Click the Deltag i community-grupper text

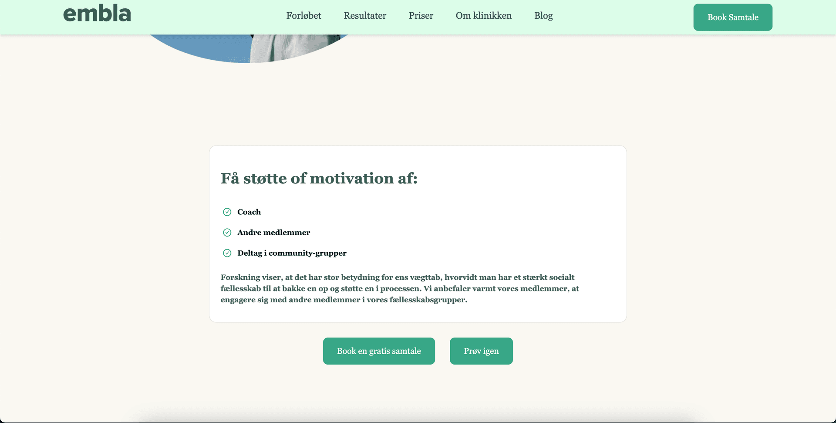click(x=292, y=253)
